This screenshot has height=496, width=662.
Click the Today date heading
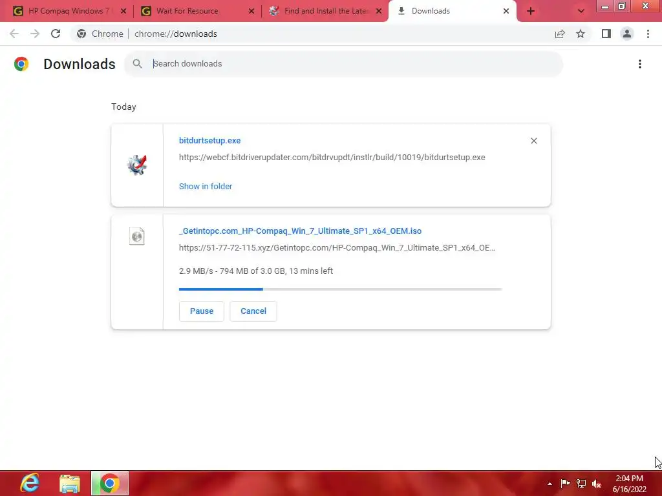tap(123, 107)
